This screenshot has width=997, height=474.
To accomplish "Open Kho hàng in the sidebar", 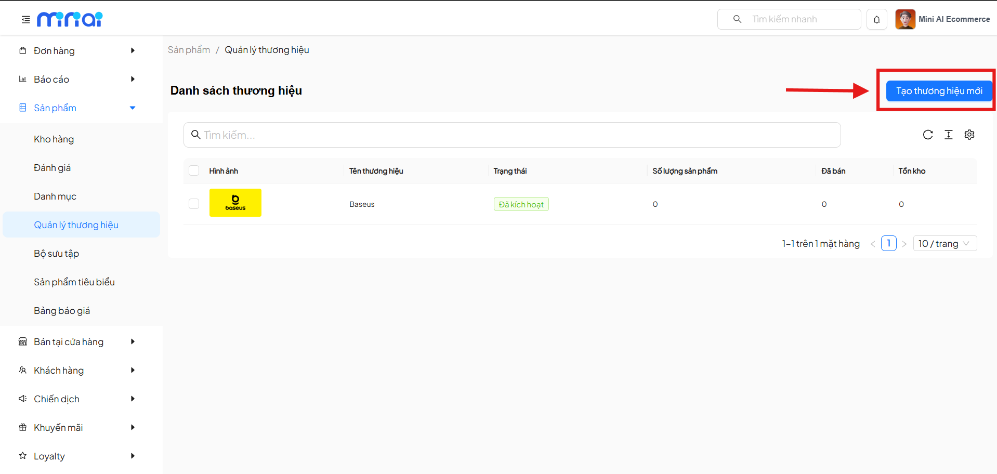I will click(54, 139).
